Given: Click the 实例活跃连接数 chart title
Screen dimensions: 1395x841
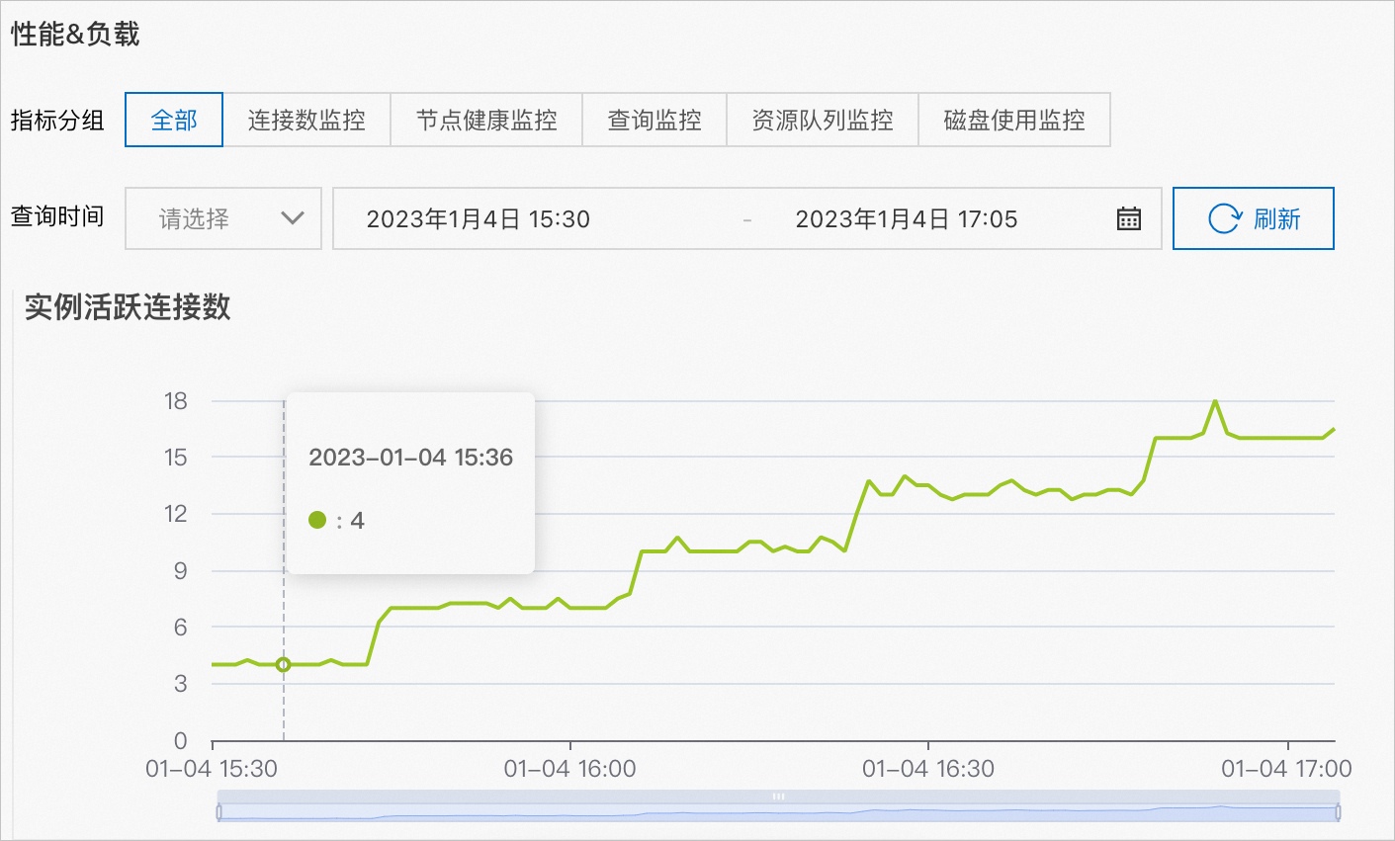Looking at the screenshot, I should coord(128,306).
